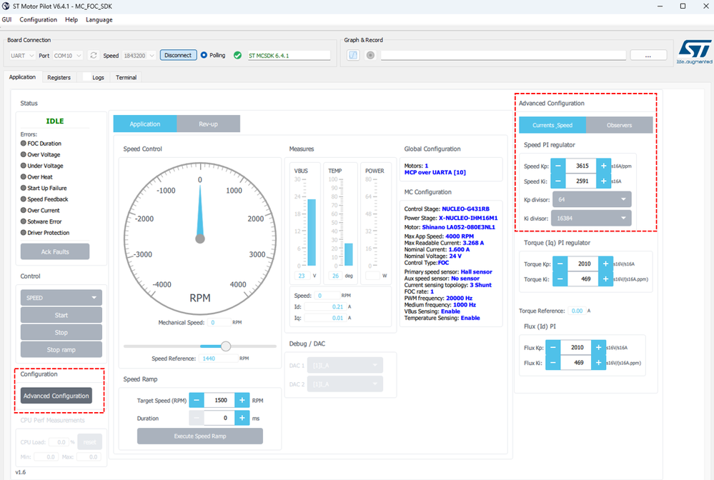Open the graph plot icon
This screenshot has width=714, height=480.
(353, 55)
